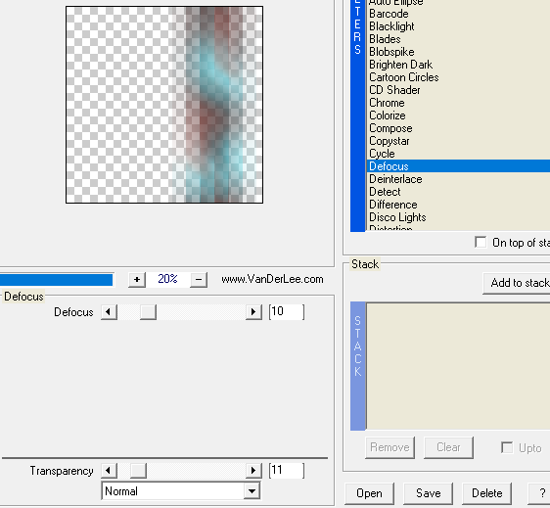Screen dimensions: 550x508
Task: Pick Disco Lights in filter list
Action: coord(397,217)
